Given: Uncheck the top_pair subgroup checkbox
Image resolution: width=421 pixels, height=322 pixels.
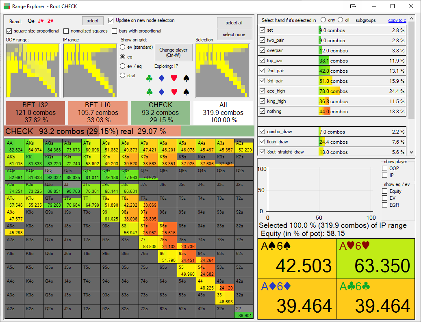Looking at the screenshot, I should point(263,61).
